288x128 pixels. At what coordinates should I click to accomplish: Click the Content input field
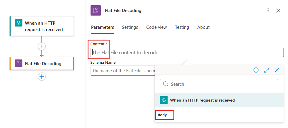coord(188,53)
